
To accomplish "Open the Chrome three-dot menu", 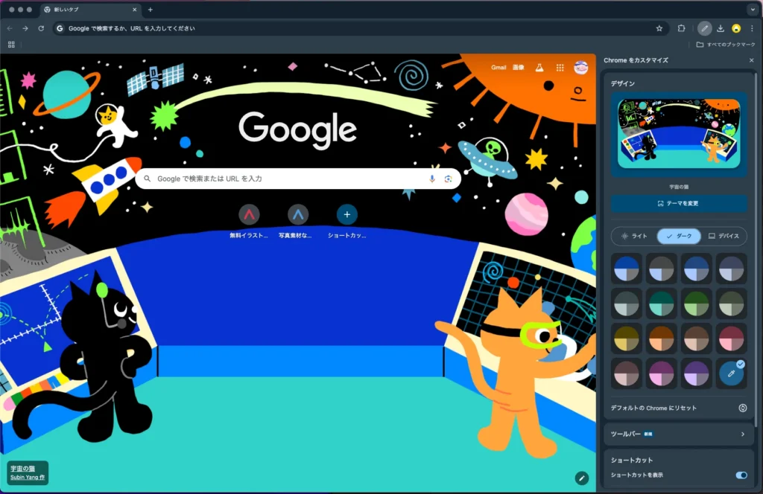I will click(x=752, y=28).
